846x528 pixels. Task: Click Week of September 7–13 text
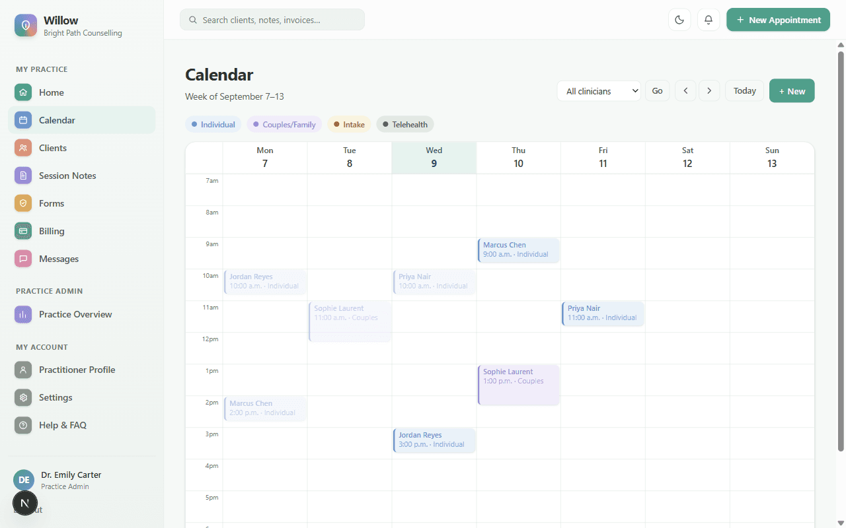pos(235,96)
